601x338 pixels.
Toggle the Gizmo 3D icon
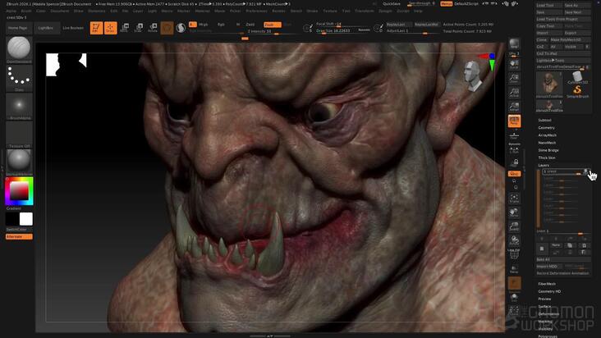tap(167, 28)
